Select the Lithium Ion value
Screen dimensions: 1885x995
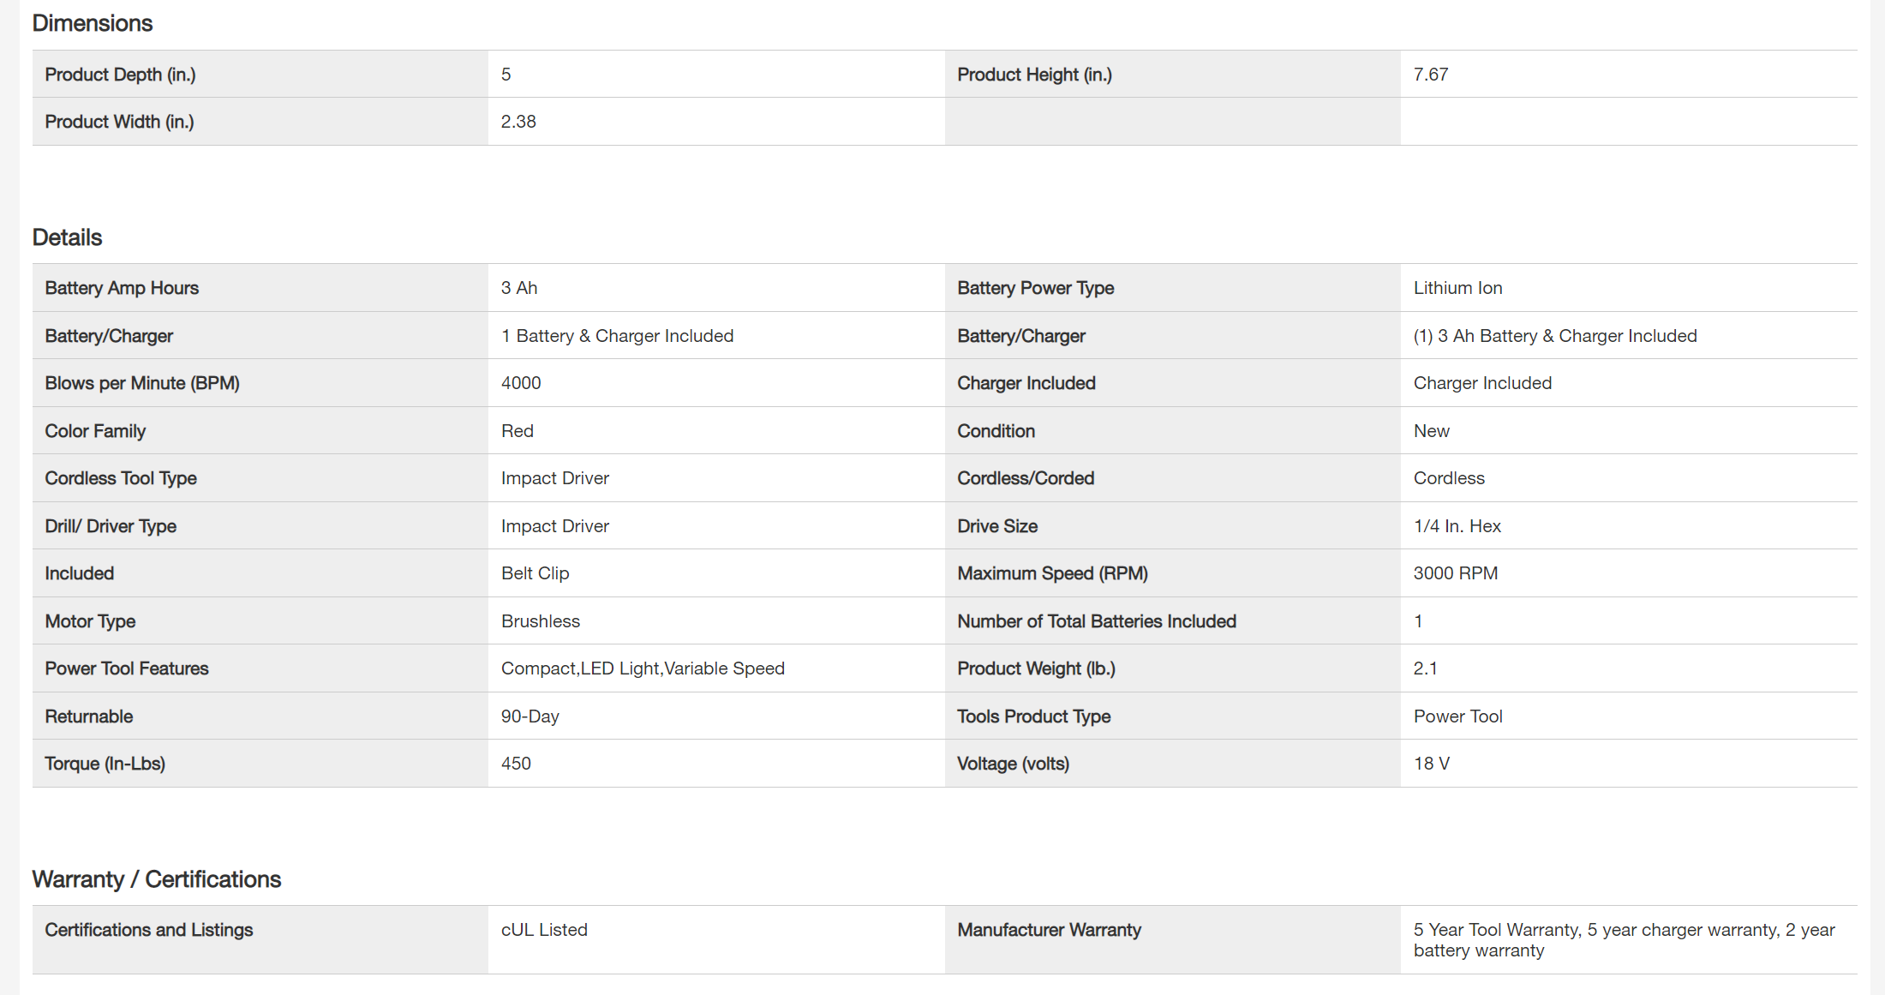click(x=1457, y=288)
